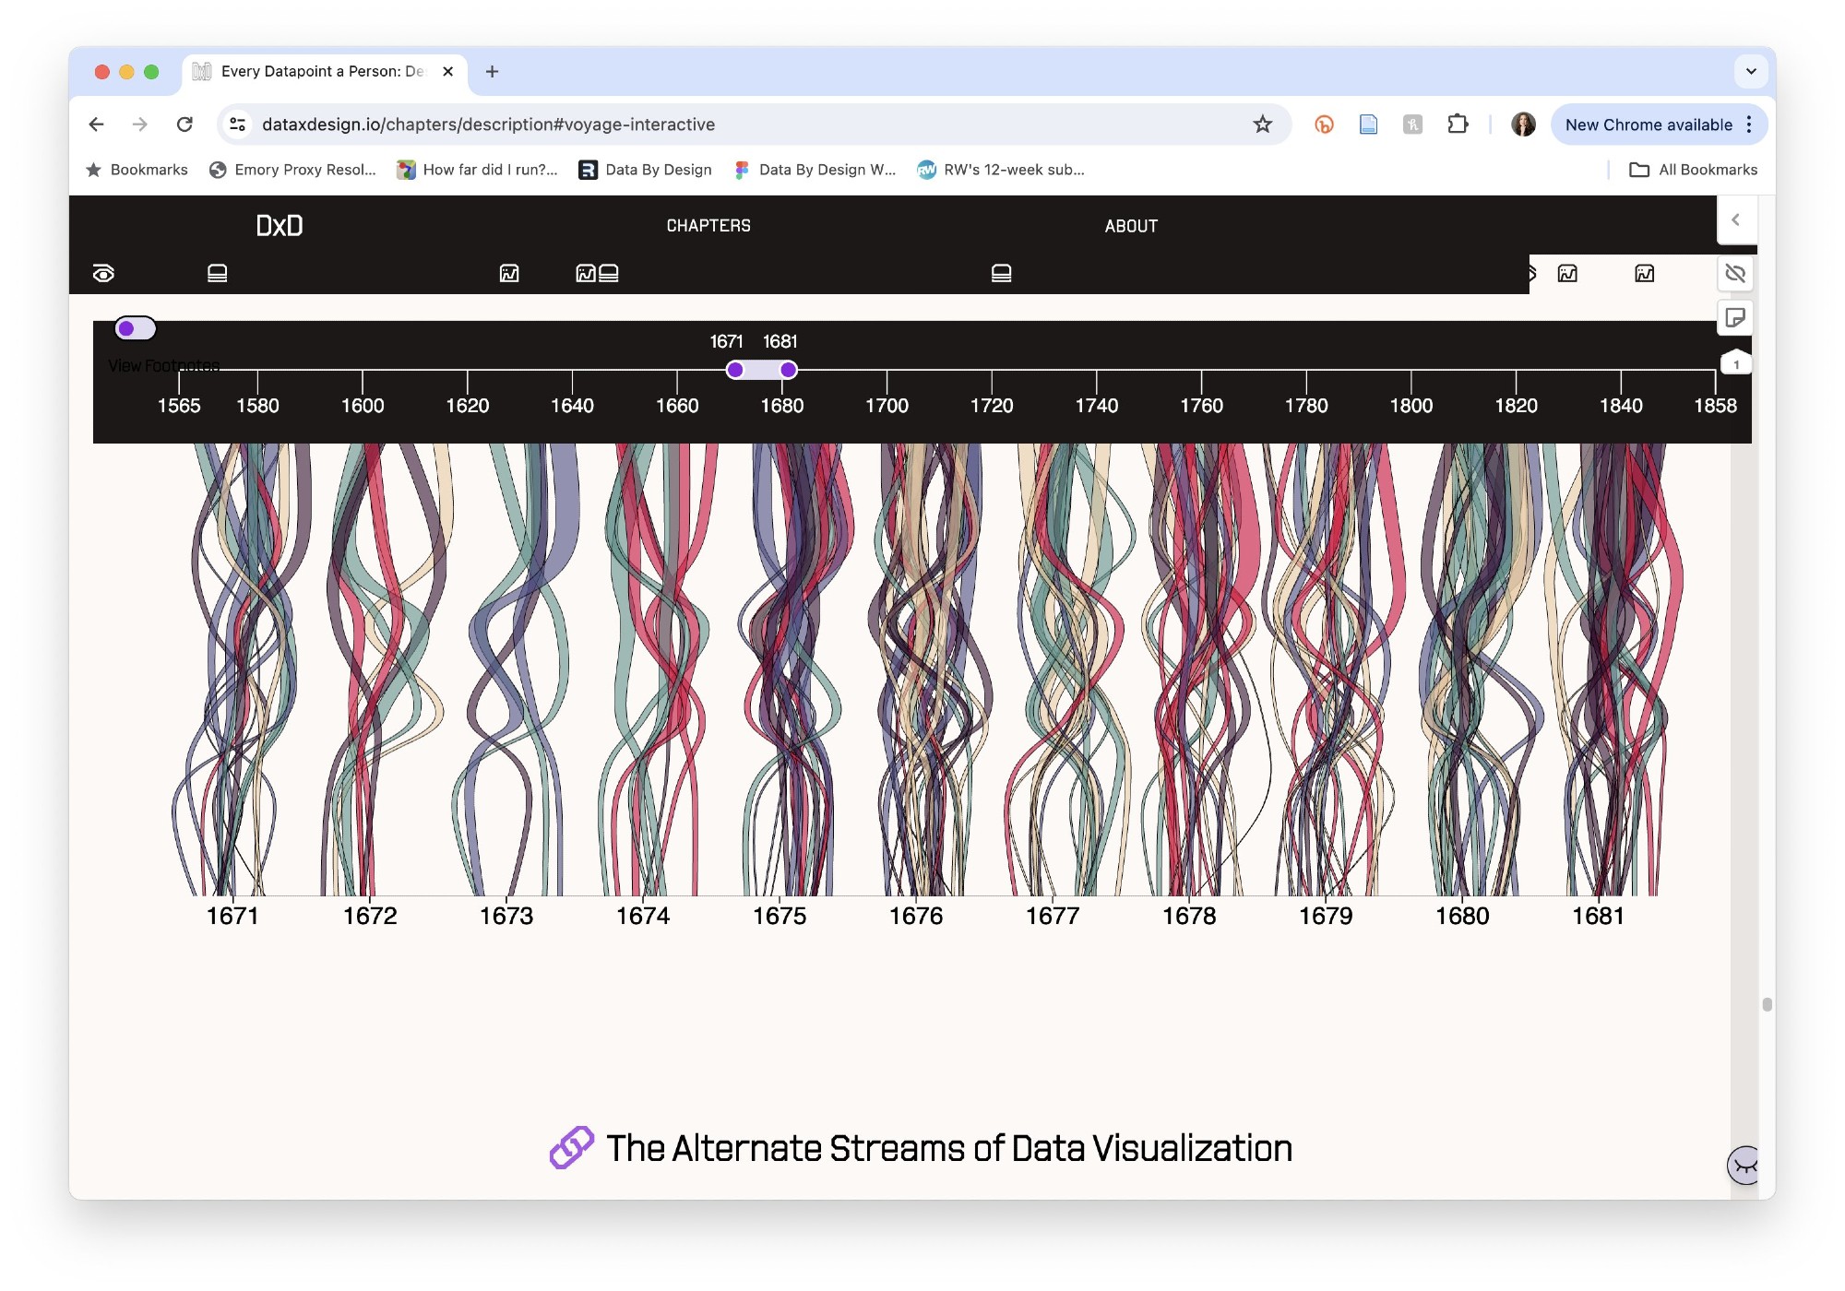Image resolution: width=1845 pixels, height=1291 pixels.
Task: Click the first chart icon in progress bar
Action: coord(509,273)
